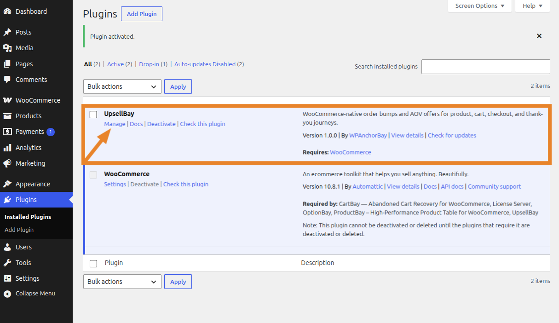The height and width of the screenshot is (323, 559).
Task: Open UpsellBay Docs link
Action: click(x=136, y=124)
